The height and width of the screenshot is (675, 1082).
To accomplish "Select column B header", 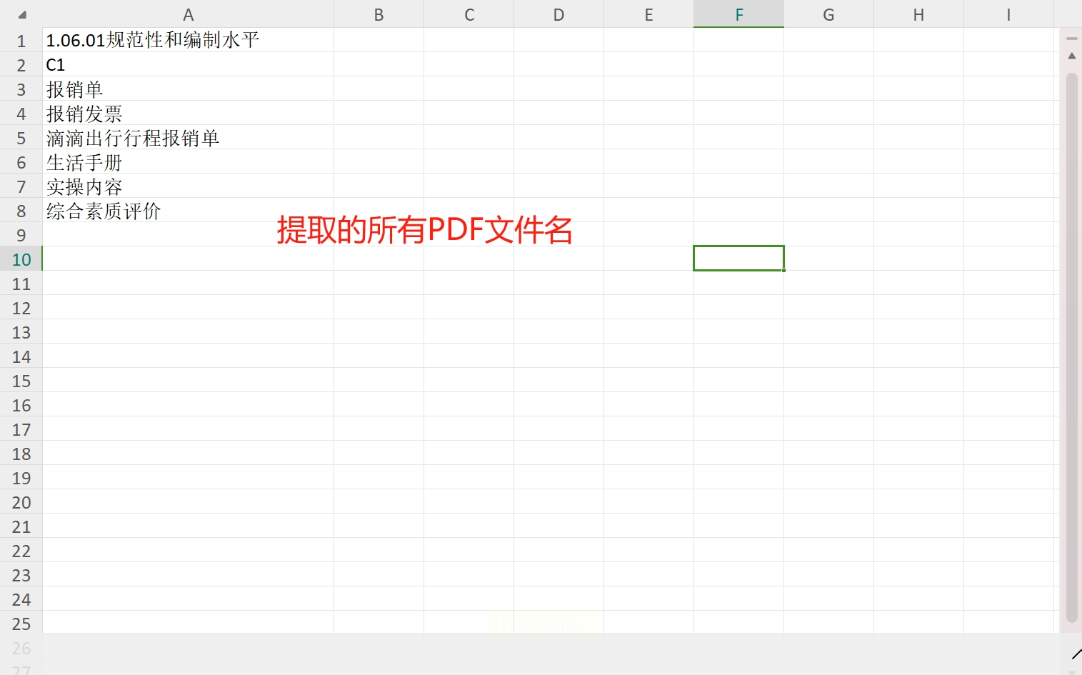I will (x=379, y=14).
